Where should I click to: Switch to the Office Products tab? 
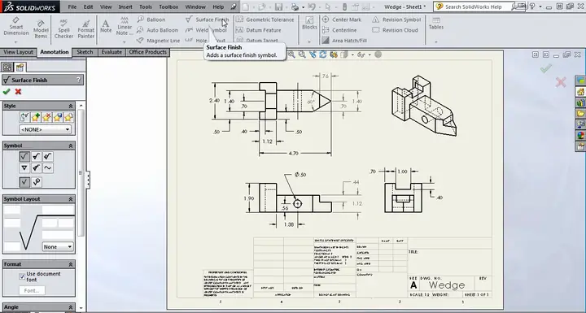click(x=147, y=52)
